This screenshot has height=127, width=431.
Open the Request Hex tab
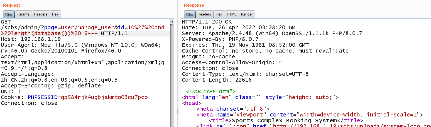pyautogui.click(x=55, y=14)
